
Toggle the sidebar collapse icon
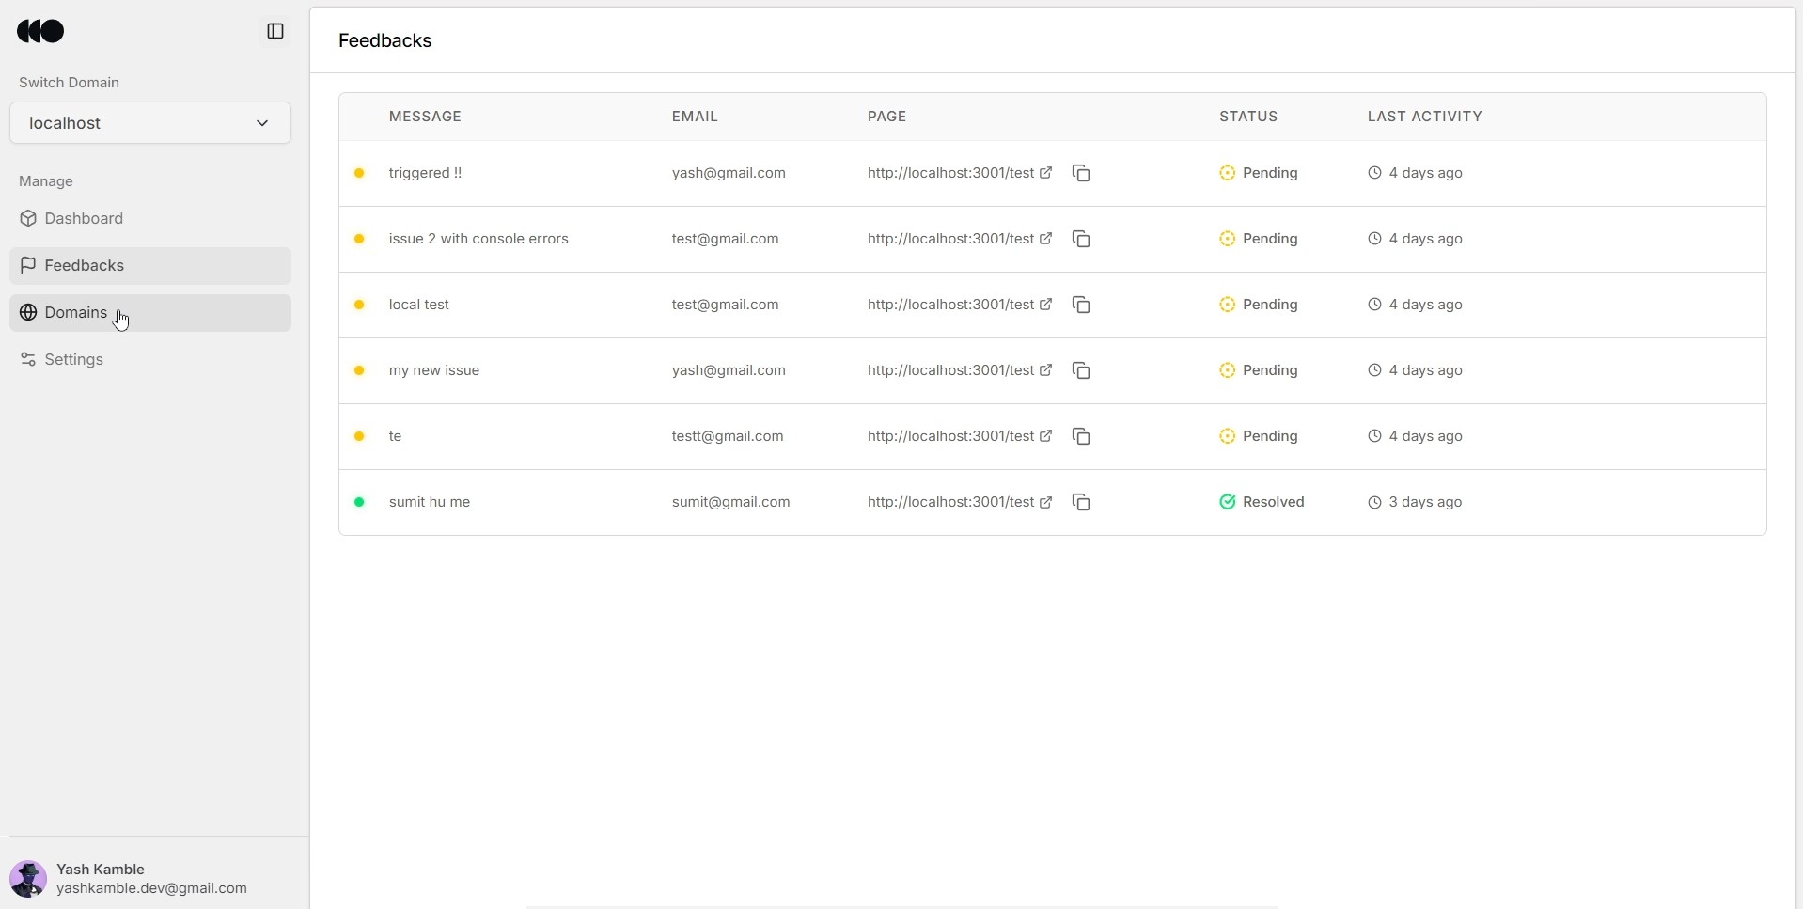275,31
